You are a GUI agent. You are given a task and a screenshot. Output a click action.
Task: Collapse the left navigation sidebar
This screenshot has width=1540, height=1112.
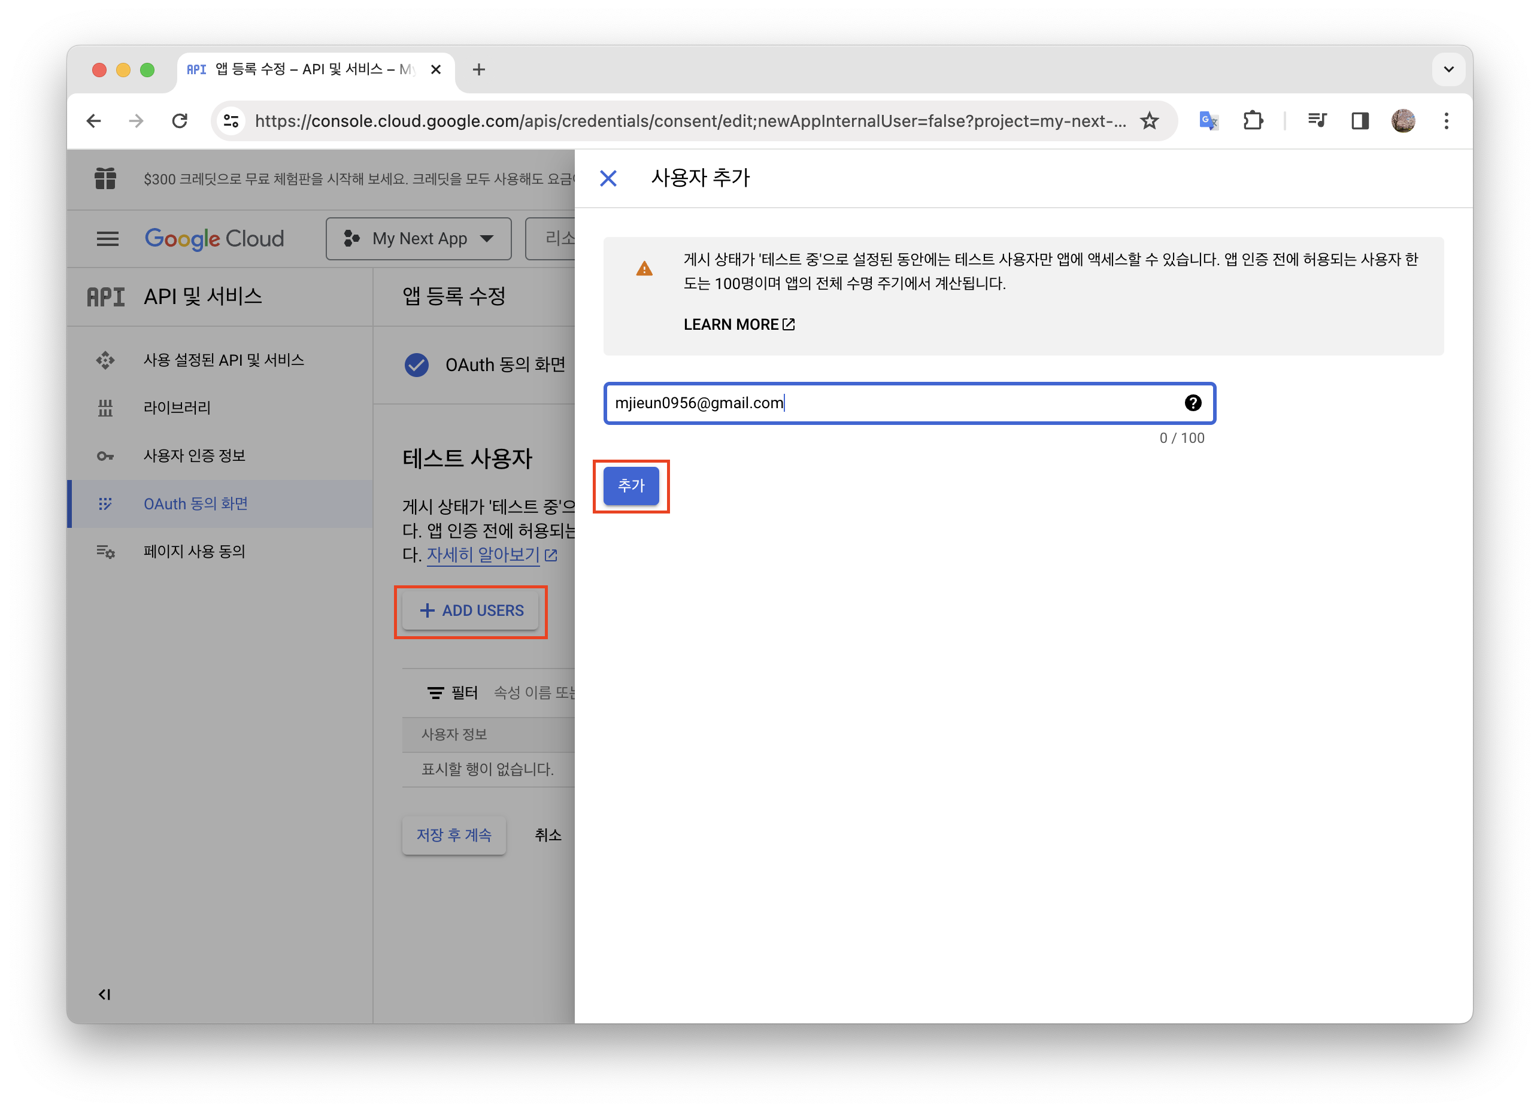tap(104, 995)
